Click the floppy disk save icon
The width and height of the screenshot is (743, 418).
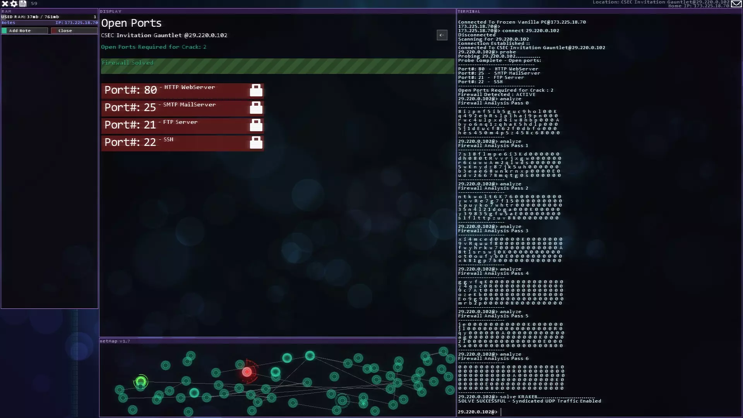point(23,3)
